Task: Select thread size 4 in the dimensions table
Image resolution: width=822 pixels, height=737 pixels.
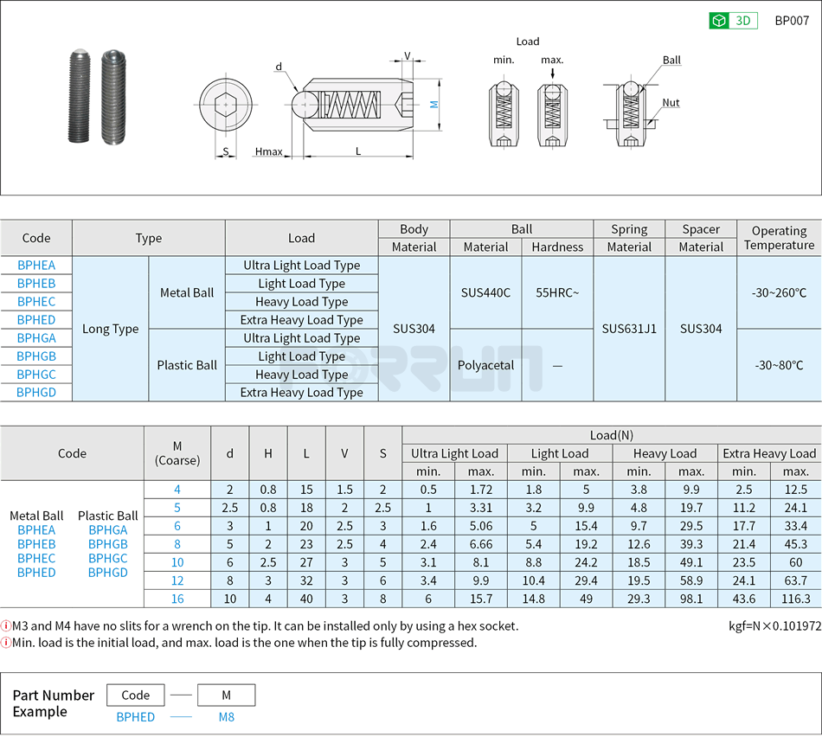Action: (x=177, y=490)
